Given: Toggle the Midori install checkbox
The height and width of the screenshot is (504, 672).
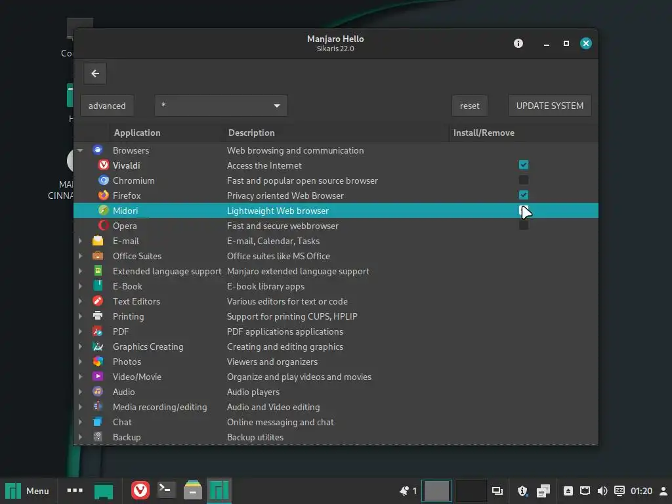Looking at the screenshot, I should 523,210.
